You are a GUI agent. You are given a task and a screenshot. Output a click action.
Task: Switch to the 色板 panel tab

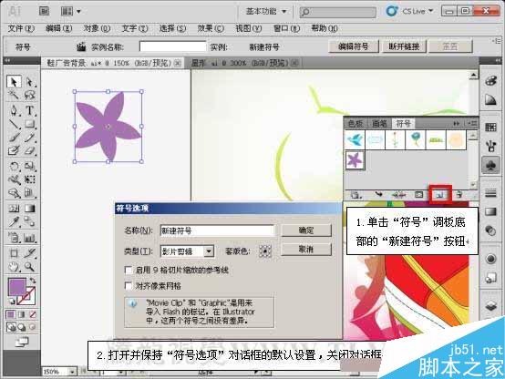point(356,123)
